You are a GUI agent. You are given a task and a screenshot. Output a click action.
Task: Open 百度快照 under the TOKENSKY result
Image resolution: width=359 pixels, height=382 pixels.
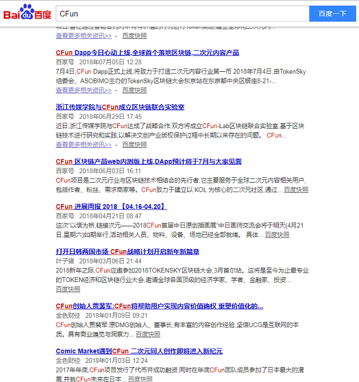click(x=68, y=289)
